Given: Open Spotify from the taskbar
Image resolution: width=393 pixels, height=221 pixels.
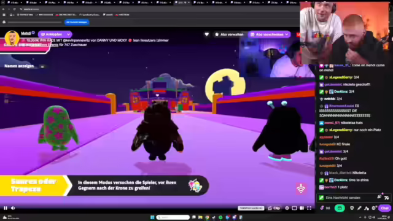Looking at the screenshot, I should 220,217.
